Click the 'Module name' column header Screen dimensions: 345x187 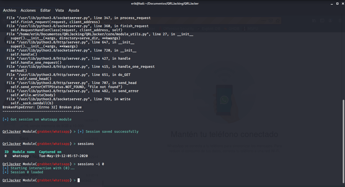click(x=24, y=152)
